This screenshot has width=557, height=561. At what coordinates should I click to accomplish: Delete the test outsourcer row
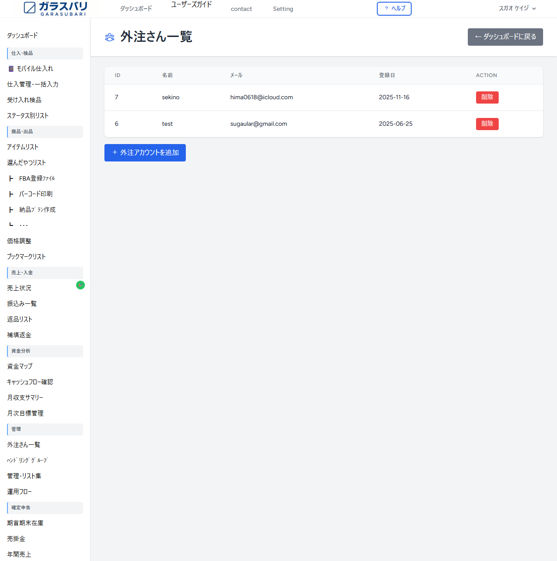click(x=487, y=124)
